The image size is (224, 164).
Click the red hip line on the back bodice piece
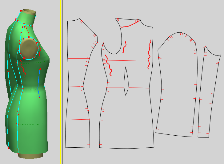(78, 119)
